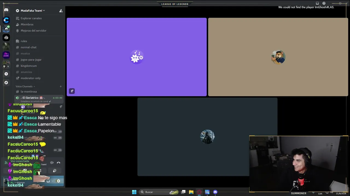The width and height of the screenshot is (350, 196).
Task: Open the purple-logo server in sidebar
Action: [x=6, y=55]
